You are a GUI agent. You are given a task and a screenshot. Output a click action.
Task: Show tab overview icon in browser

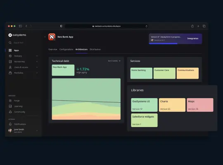coord(204,26)
